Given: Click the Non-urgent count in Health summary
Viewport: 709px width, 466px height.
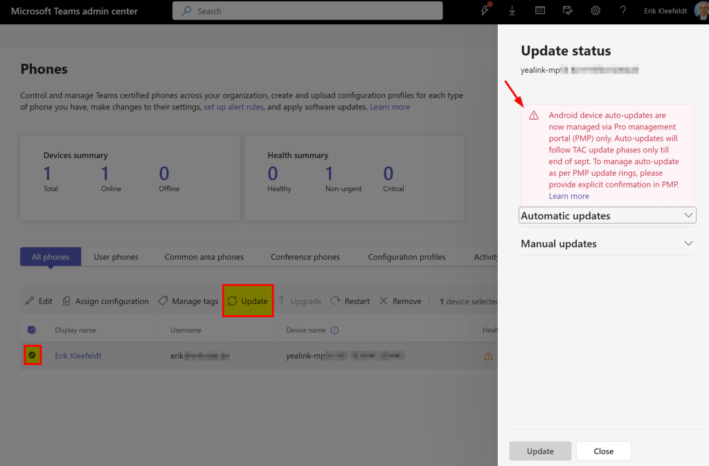Looking at the screenshot, I should pyautogui.click(x=329, y=174).
